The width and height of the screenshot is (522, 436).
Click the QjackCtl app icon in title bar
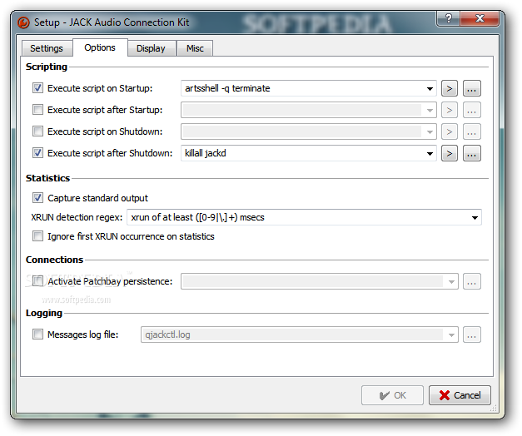click(23, 22)
